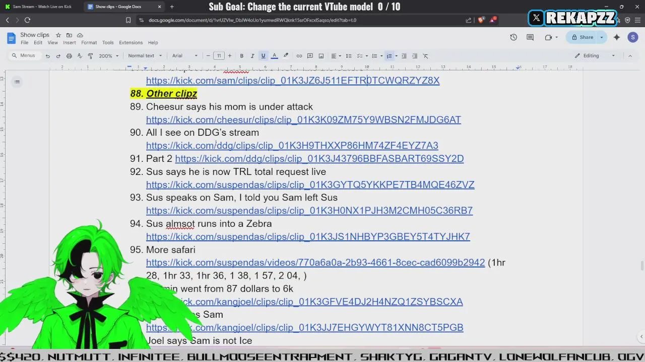The image size is (645, 362).
Task: Bookmark this page in browser
Action: point(128,20)
